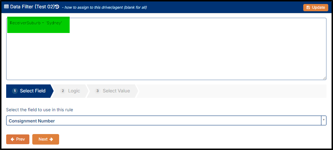
Task: Click the left arrow icon on Prev
Action: click(x=13, y=139)
